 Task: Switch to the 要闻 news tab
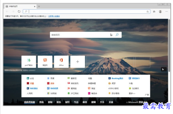50,102
